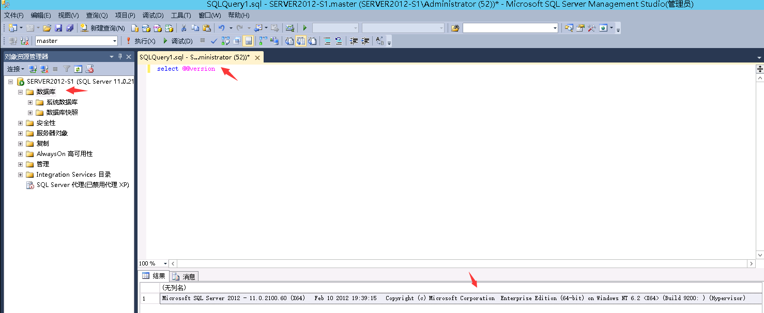
Task: Click the Display Estimated Execution Plan icon
Action: click(x=225, y=41)
